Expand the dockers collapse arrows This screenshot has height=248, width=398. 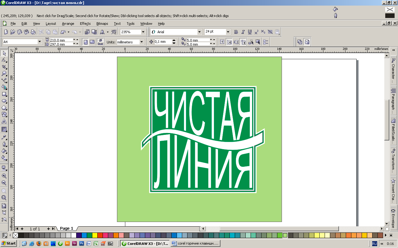pos(393,50)
